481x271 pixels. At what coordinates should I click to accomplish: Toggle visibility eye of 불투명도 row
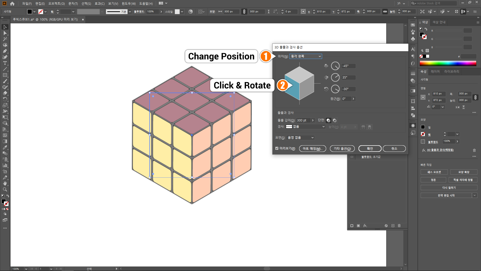(x=352, y=157)
